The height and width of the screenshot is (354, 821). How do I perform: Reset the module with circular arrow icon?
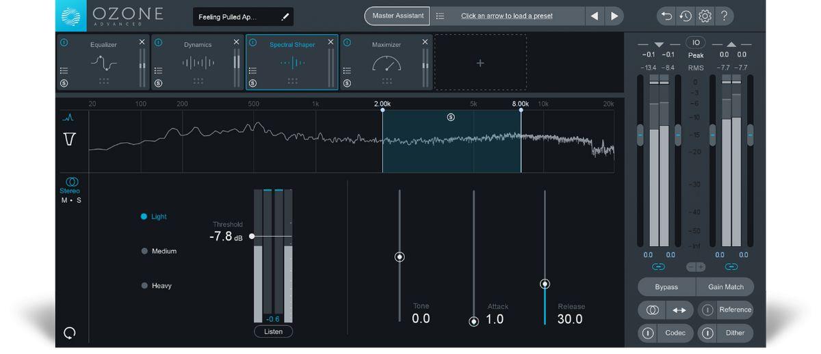pyautogui.click(x=69, y=333)
